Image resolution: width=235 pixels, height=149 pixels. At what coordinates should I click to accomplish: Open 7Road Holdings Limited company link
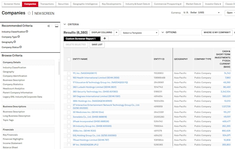[x=91, y=140]
